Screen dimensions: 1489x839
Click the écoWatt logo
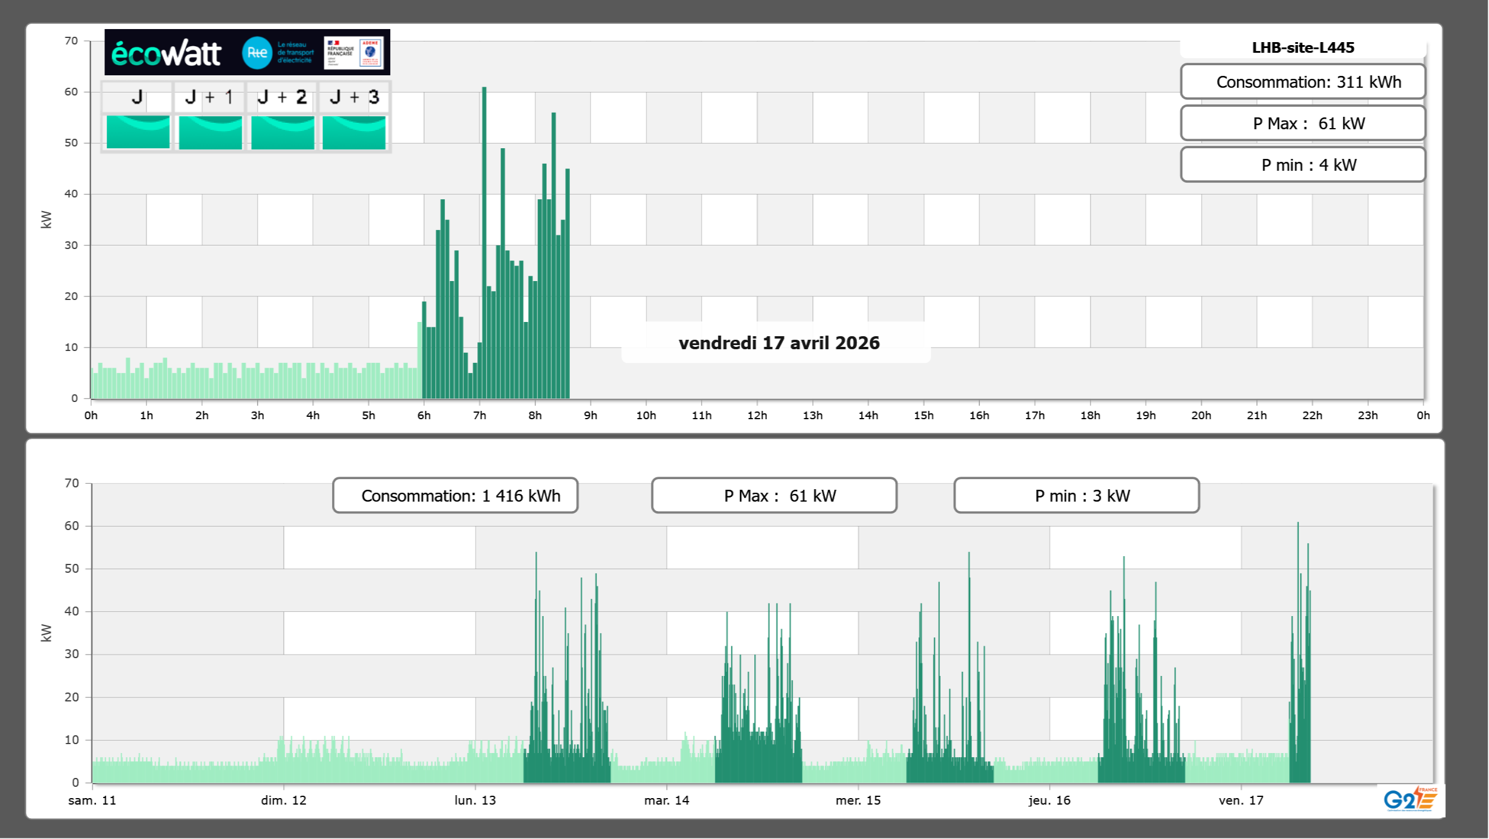click(x=166, y=53)
